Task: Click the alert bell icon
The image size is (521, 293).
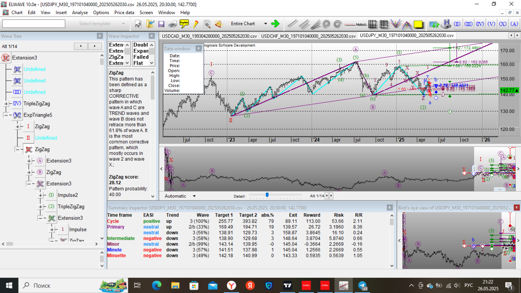Action: tap(218, 24)
